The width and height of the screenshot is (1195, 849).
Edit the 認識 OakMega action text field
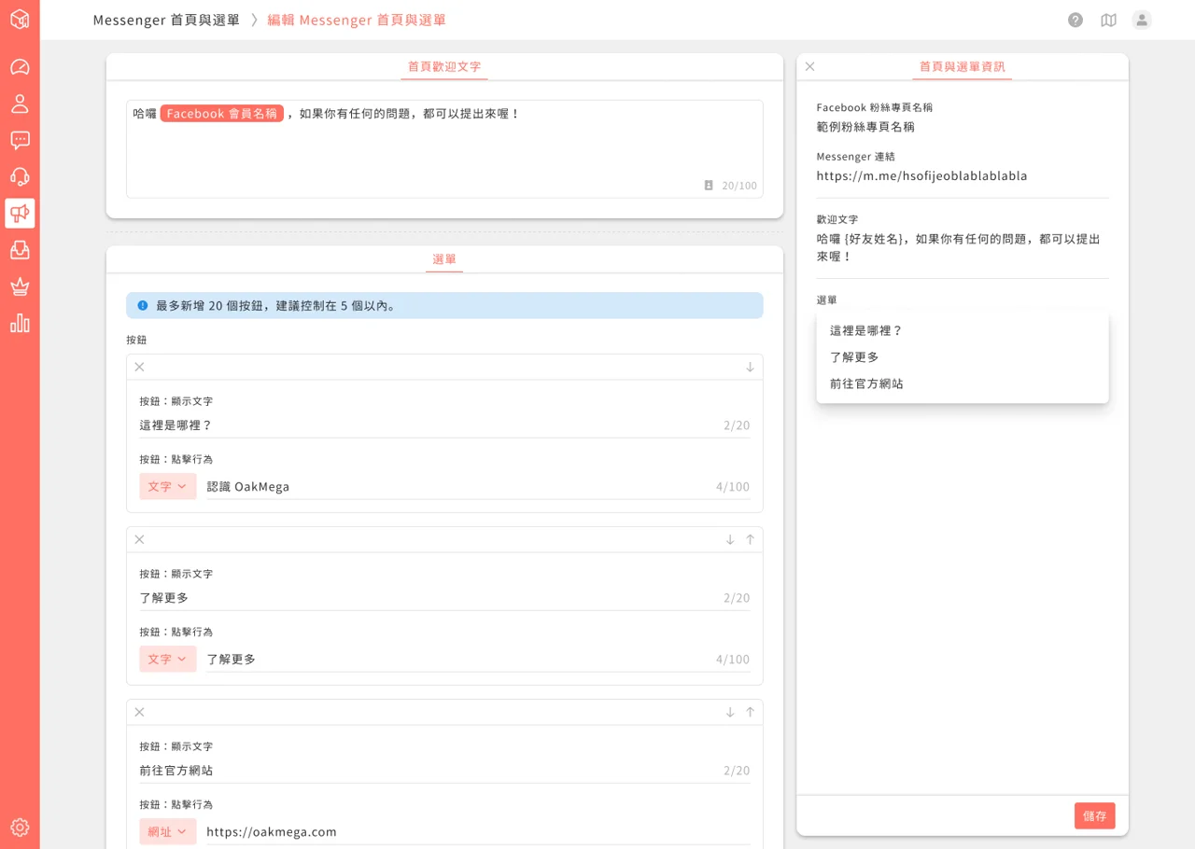(478, 486)
